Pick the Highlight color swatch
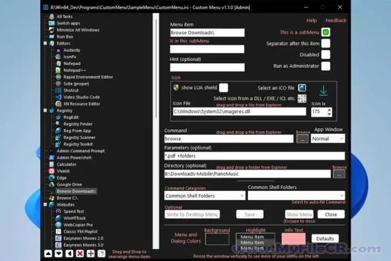The height and width of the screenshot is (261, 391). 255,242
